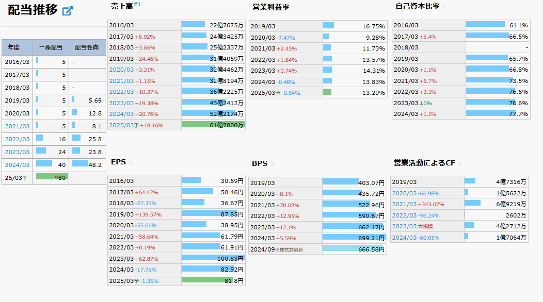The width and height of the screenshot is (543, 302).
Task: Click the green 2025/03 forecast sales bar
Action: tap(213, 125)
